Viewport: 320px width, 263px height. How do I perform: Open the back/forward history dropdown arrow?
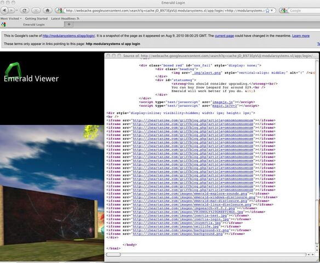click(x=16, y=10)
